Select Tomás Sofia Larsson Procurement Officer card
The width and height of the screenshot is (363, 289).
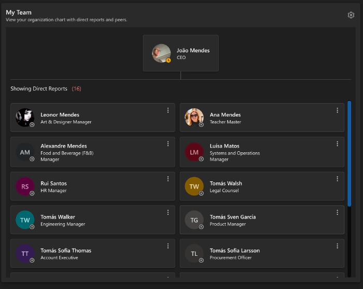pyautogui.click(x=262, y=253)
